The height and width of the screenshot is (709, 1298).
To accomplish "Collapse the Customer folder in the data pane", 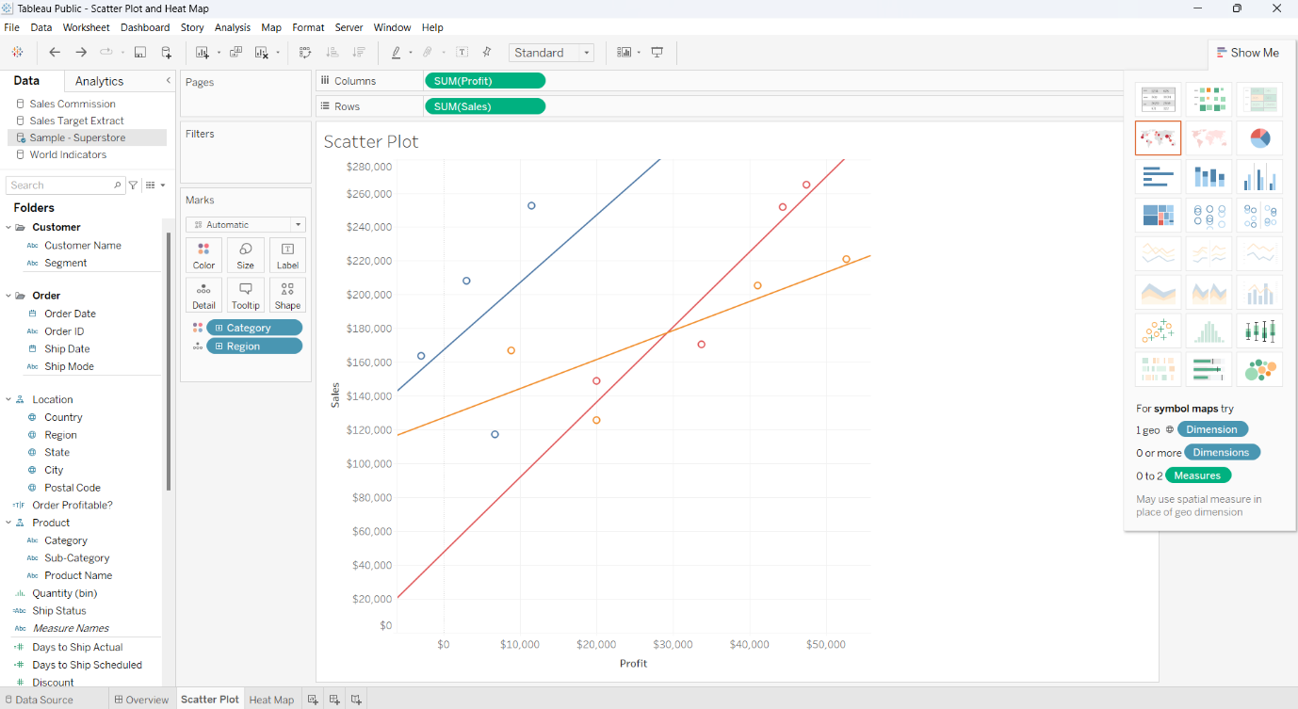I will [x=9, y=226].
